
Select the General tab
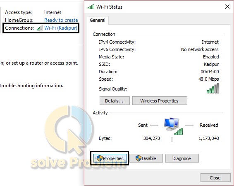[98, 20]
